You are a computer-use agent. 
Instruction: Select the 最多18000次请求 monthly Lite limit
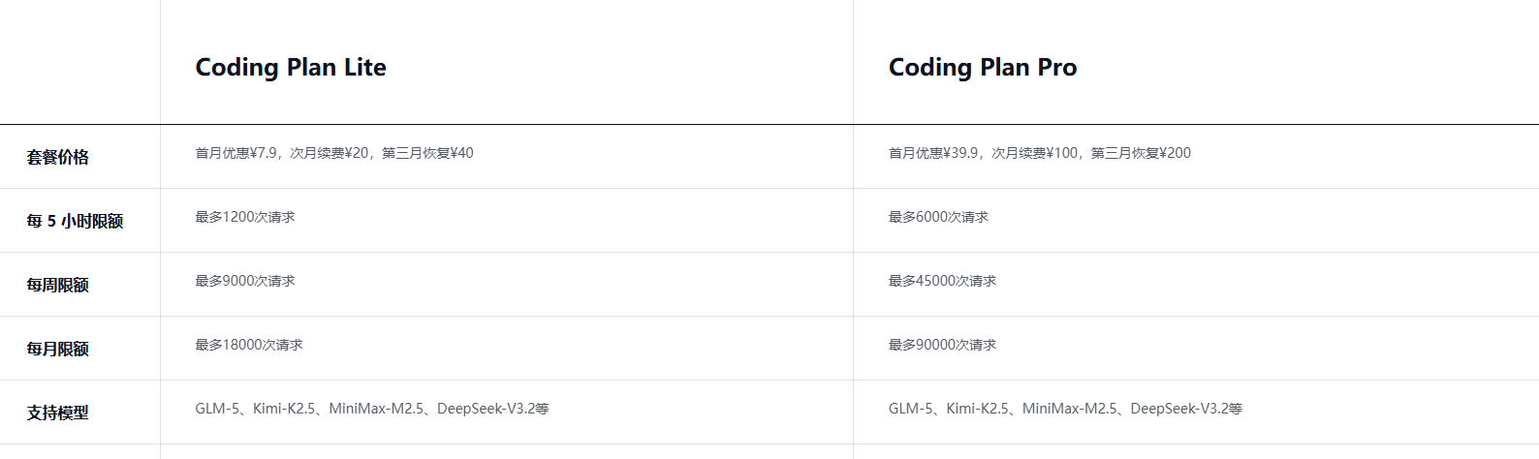[x=249, y=345]
